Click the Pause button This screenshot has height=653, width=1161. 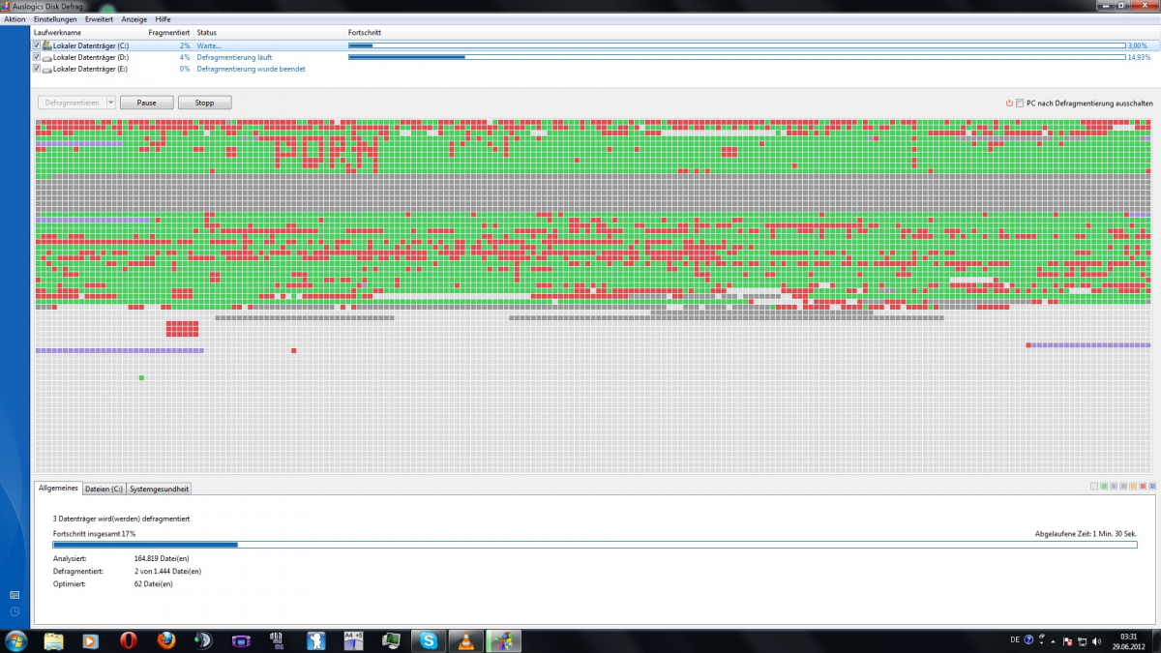coord(146,103)
